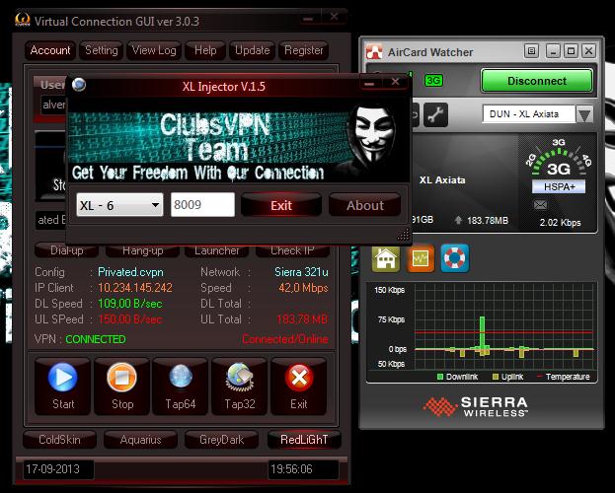Image resolution: width=615 pixels, height=493 pixels.
Task: Click the Start play icon button
Action: coord(63,386)
